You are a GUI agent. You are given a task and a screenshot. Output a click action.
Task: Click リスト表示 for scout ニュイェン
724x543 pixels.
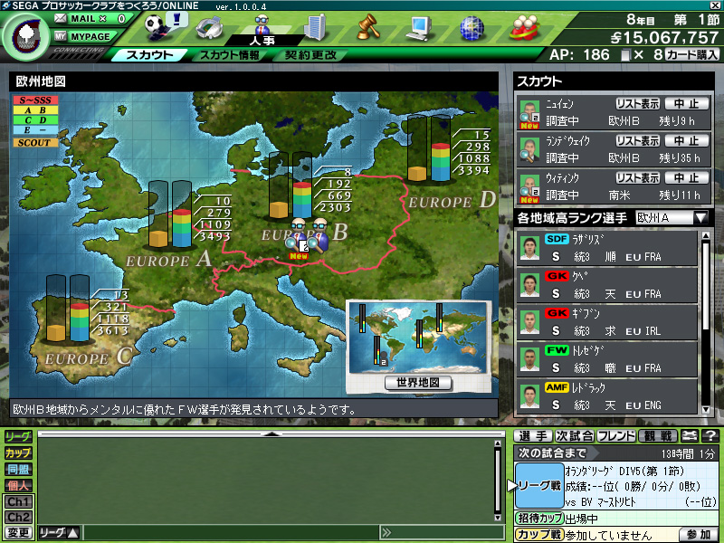(638, 103)
